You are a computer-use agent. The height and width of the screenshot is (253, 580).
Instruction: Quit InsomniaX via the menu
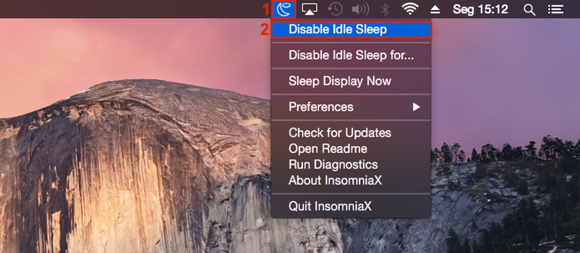[x=330, y=206]
